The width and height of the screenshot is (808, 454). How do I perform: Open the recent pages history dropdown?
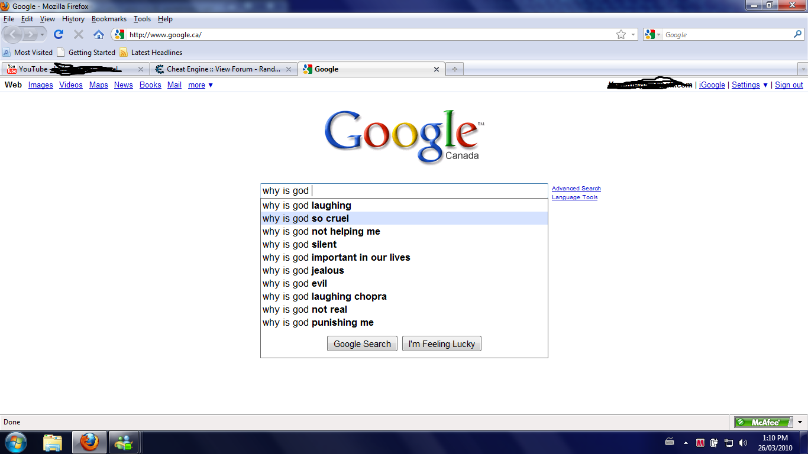point(42,34)
